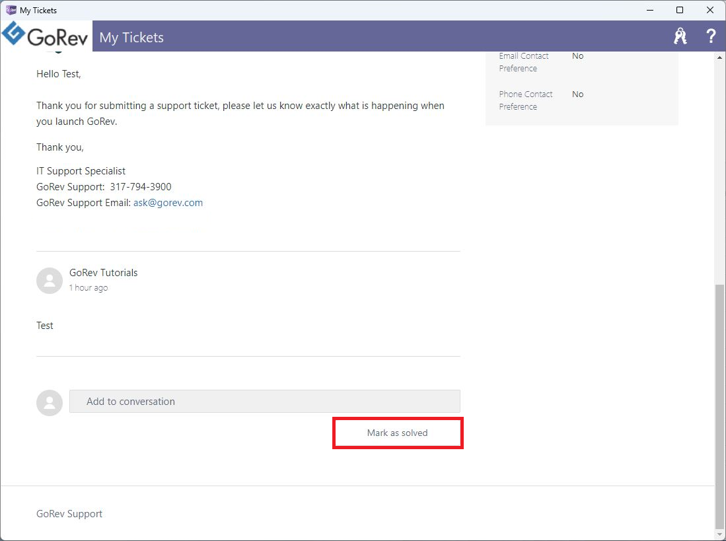Click the 'Hello Test,' greeting line

tap(59, 74)
